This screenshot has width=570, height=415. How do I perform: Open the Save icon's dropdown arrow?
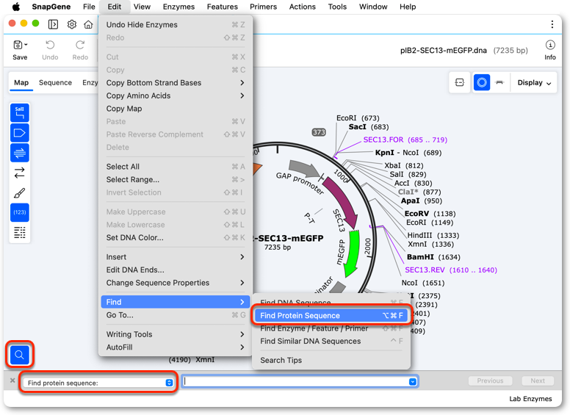(26, 45)
